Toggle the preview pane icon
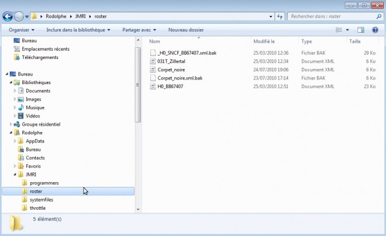Screen dimensions: 386x236 click(361, 30)
